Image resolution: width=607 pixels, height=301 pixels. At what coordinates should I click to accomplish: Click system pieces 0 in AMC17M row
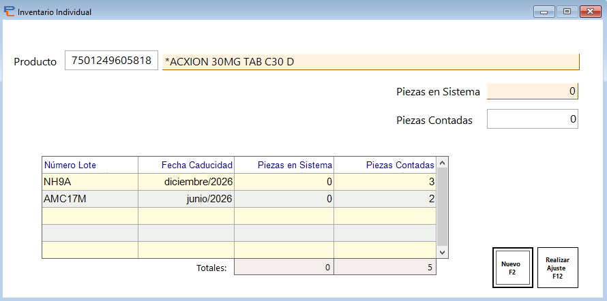[x=284, y=199]
